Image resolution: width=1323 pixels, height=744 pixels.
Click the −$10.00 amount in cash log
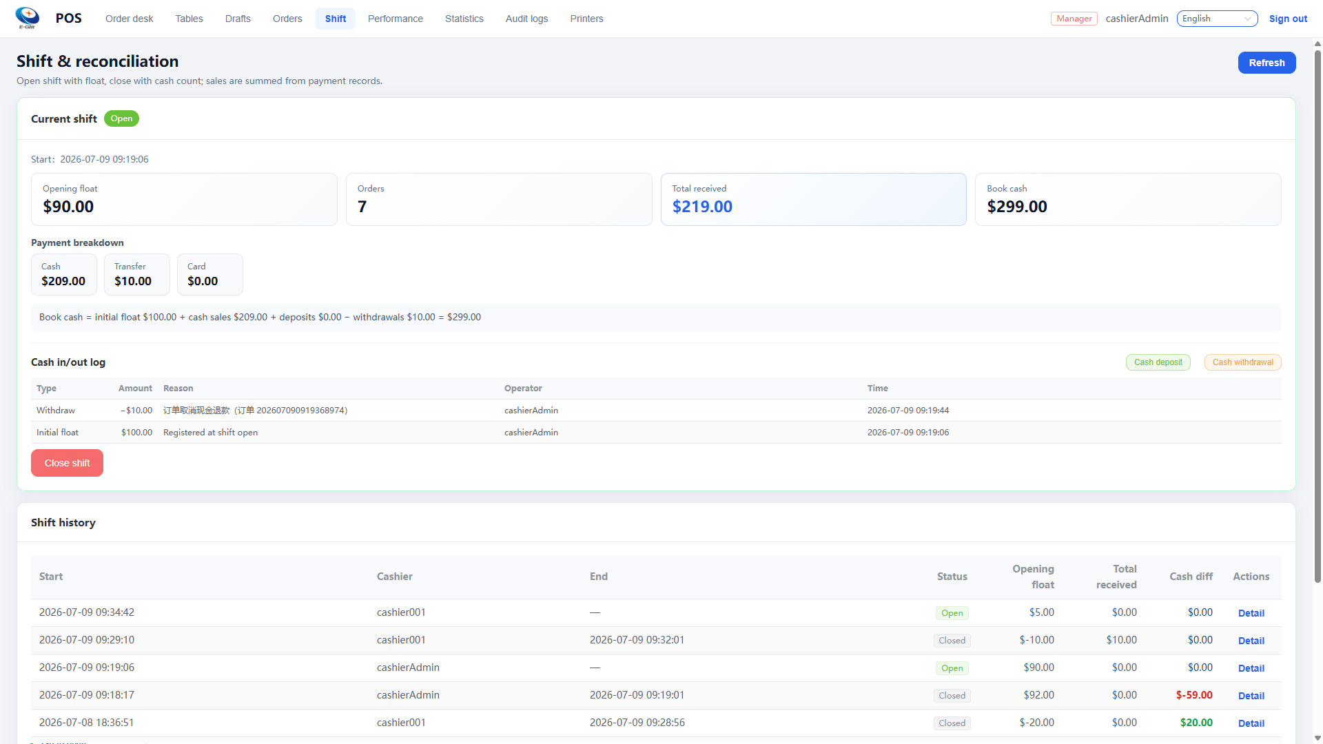click(136, 411)
